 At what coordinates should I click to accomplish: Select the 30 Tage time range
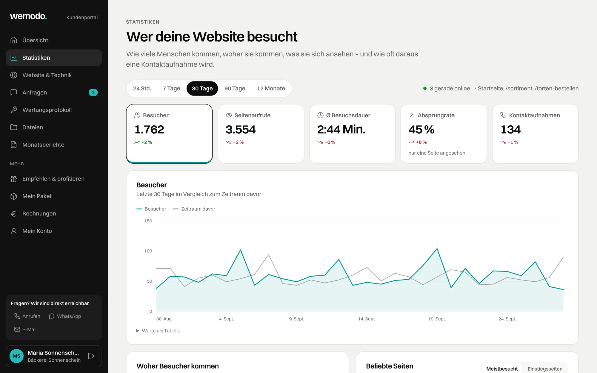[x=202, y=88]
